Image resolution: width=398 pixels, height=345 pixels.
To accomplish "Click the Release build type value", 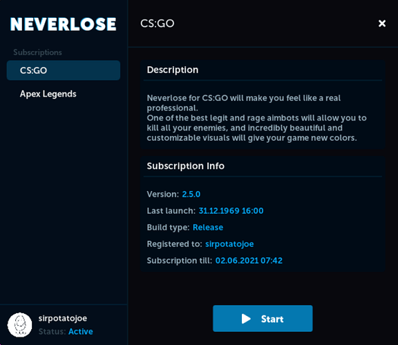I will pos(208,228).
